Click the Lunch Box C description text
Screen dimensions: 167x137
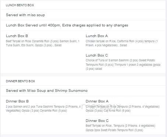pyautogui.click(x=123, y=65)
